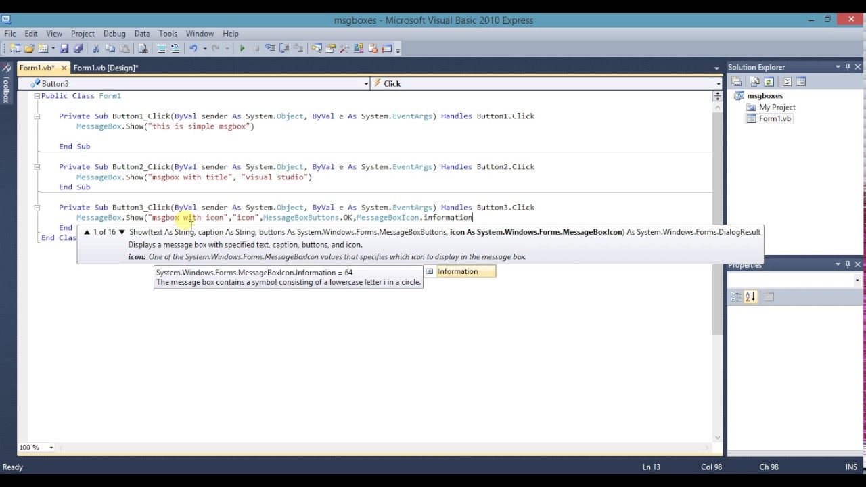Select Information in the IntelliSense list
This screenshot has width=866, height=487.
pyautogui.click(x=459, y=271)
